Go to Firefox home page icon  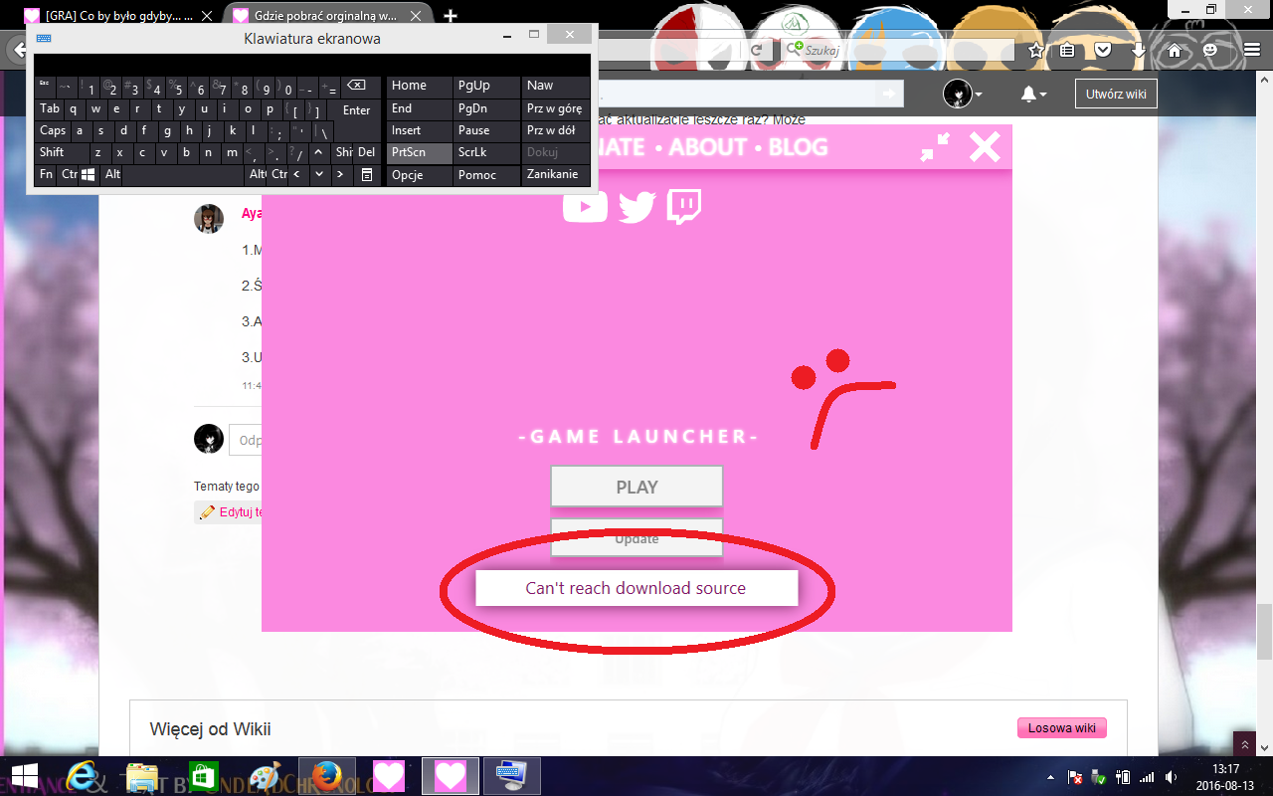1174,50
